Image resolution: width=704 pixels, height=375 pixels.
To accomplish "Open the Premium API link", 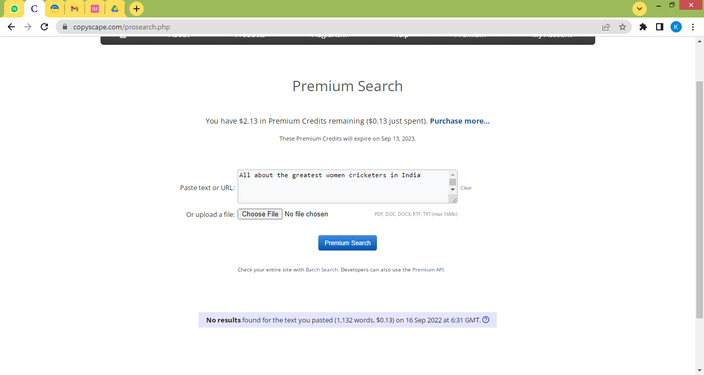I will coord(428,269).
